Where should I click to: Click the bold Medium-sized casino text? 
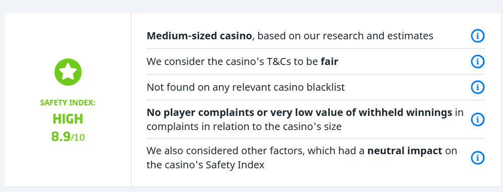click(x=199, y=36)
